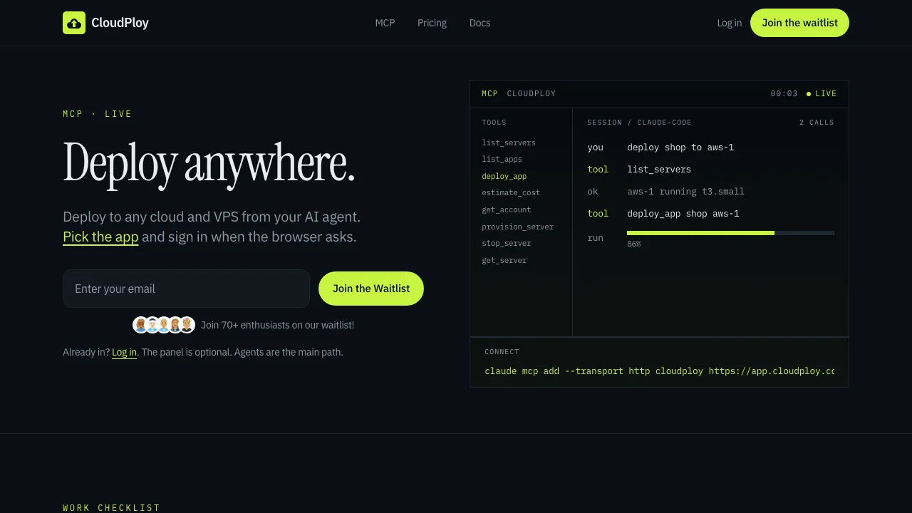Screen dimensions: 912x513
Task: Click the CloudPloy brand name
Action: point(120,23)
